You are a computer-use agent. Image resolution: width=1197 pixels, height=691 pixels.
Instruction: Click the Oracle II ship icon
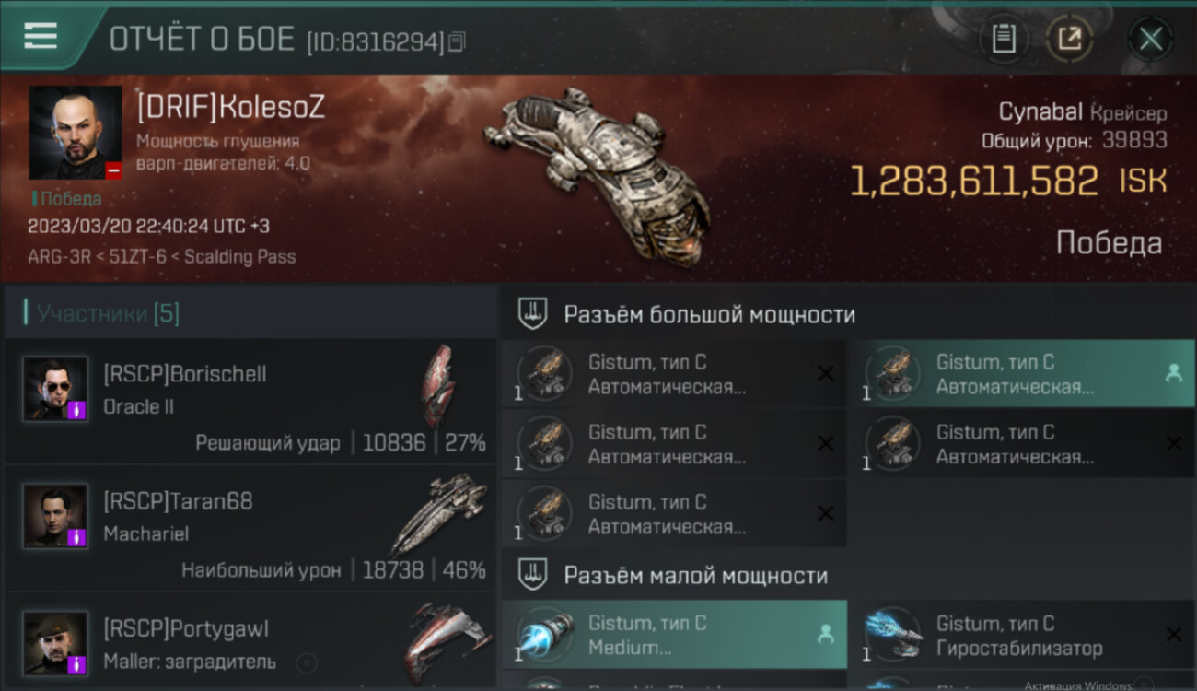[x=437, y=387]
